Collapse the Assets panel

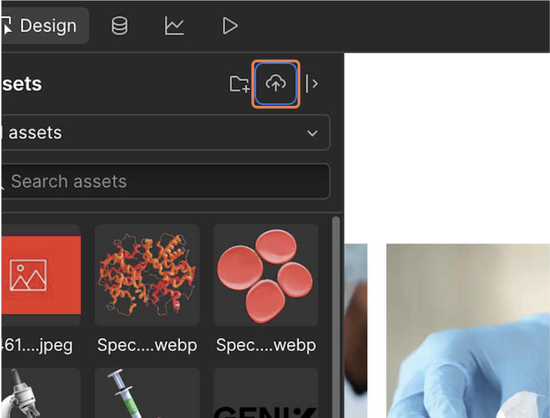[312, 84]
